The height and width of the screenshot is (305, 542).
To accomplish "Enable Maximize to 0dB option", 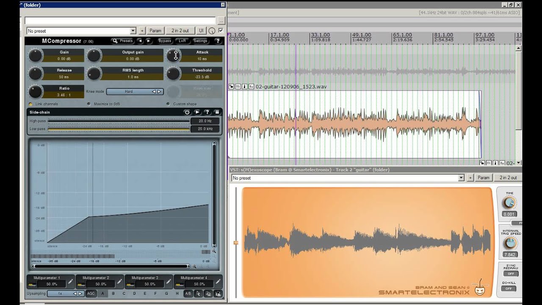I will [103, 104].
